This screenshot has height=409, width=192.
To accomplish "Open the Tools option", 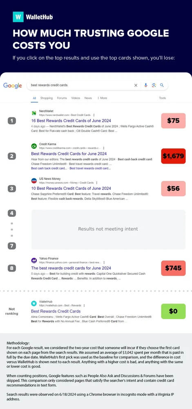I will pos(162,98).
